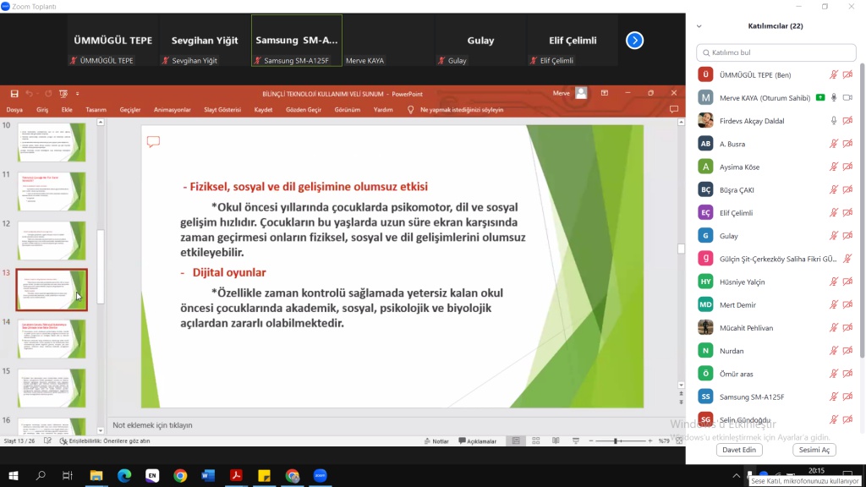The height and width of the screenshot is (487, 866).
Task: Click the next participants arrow in video strip
Action: (634, 40)
